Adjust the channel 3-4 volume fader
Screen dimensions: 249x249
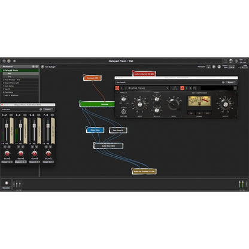pyautogui.click(x=20, y=126)
